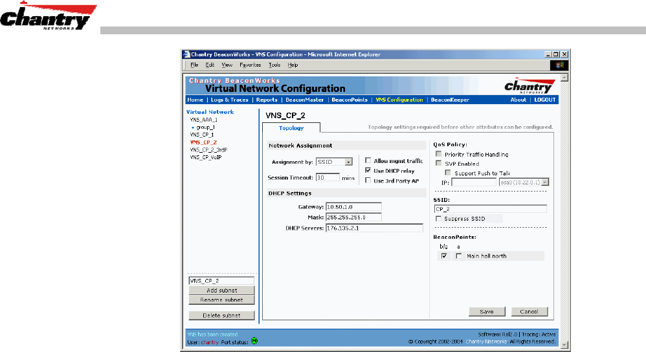This screenshot has width=646, height=352.
Task: Click the 'chantry' user name in status bar
Action: 210,342
